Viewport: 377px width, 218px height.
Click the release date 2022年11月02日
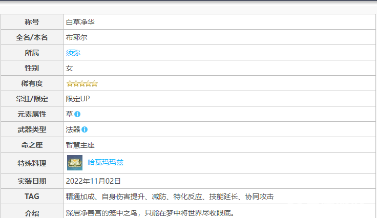click(93, 181)
